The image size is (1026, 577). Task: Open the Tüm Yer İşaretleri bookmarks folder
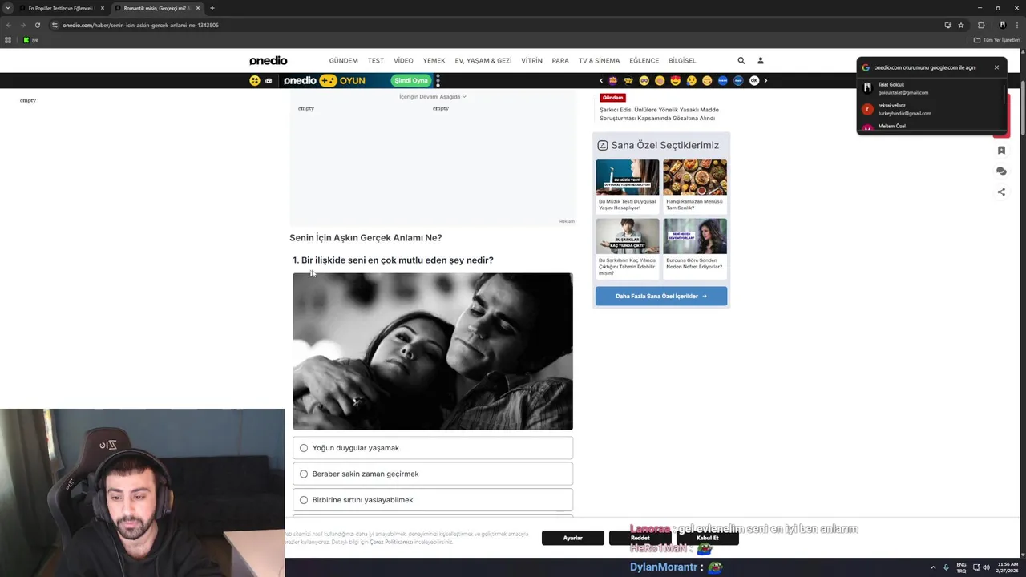pyautogui.click(x=997, y=40)
